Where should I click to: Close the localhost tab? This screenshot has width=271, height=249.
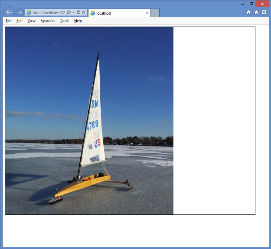[147, 13]
